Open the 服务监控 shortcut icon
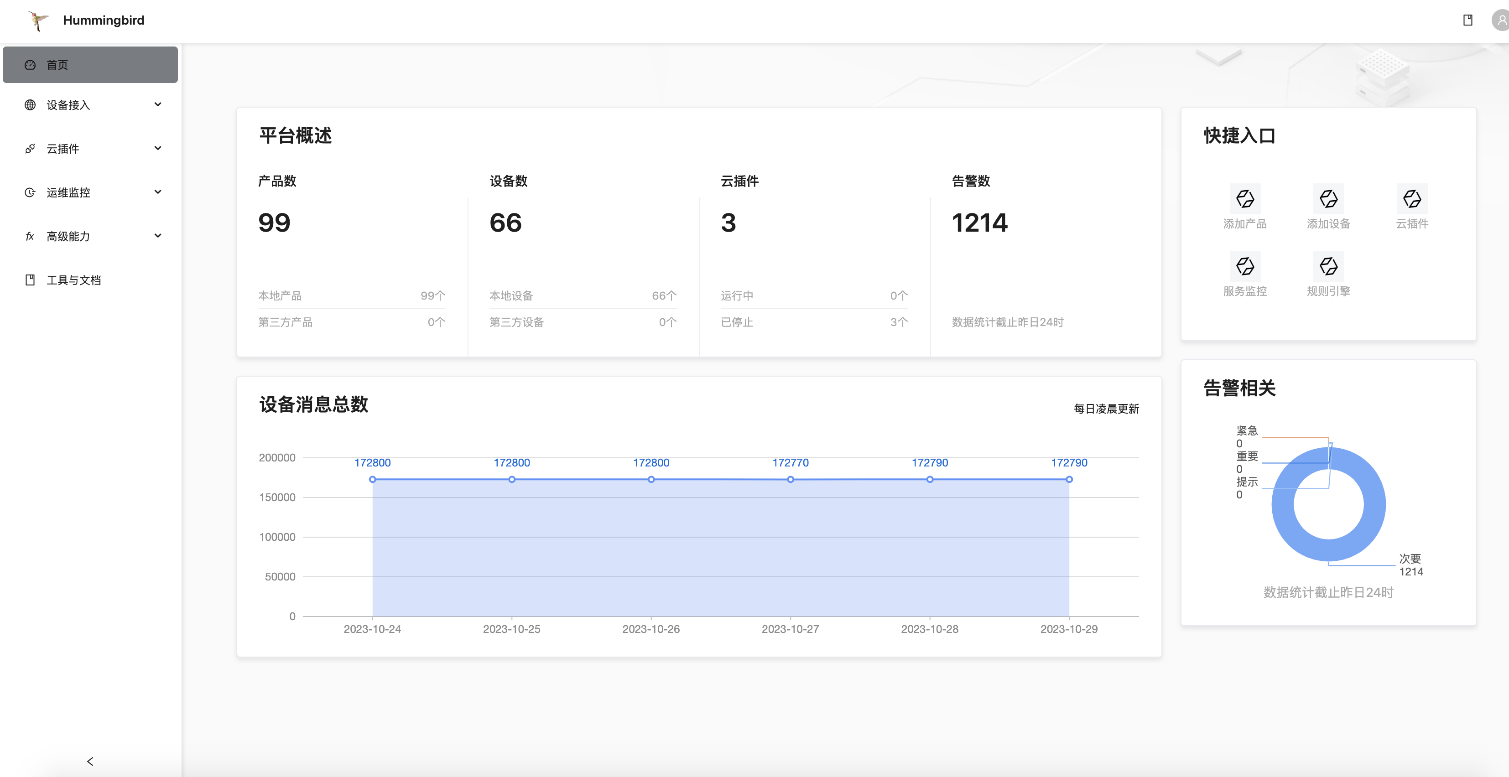Viewport: 1509px width, 777px height. coord(1245,266)
